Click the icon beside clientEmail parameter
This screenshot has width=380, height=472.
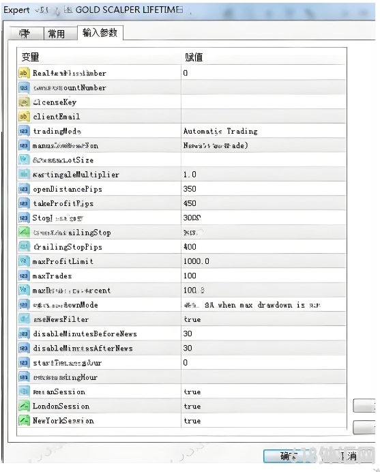click(24, 117)
